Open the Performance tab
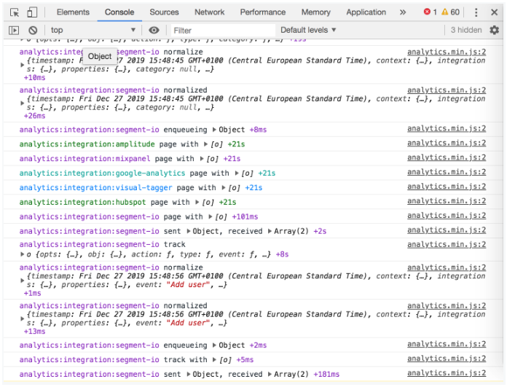This screenshot has height=387, width=507. 263,12
